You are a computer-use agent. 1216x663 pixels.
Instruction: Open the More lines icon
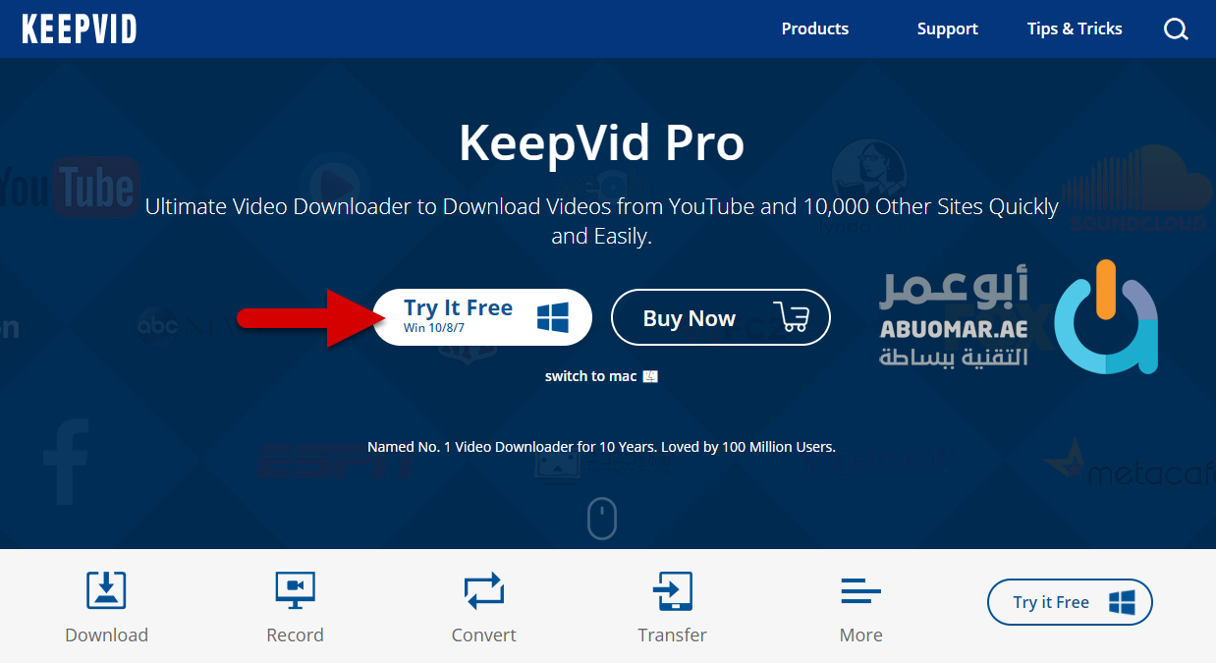(860, 590)
